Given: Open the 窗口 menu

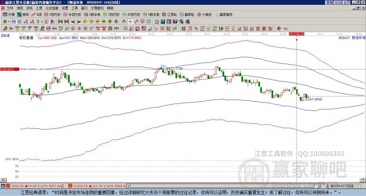Looking at the screenshot, I should pos(84,8).
